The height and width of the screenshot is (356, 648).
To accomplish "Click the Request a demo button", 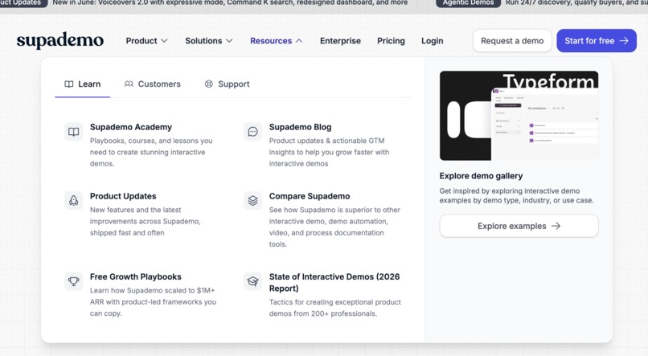I will (x=512, y=40).
